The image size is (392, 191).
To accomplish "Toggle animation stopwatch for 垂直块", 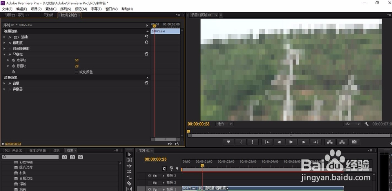I will (x=13, y=66).
